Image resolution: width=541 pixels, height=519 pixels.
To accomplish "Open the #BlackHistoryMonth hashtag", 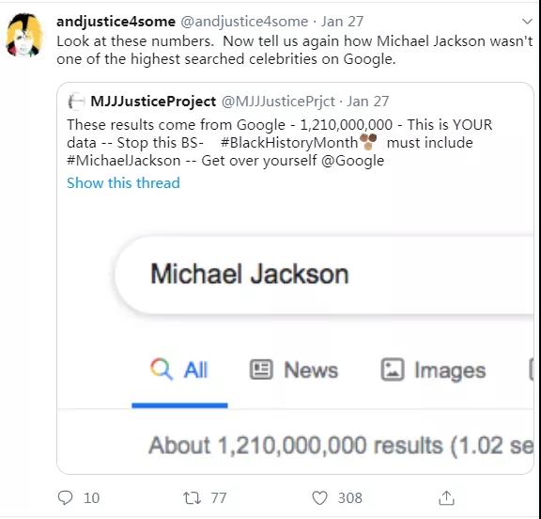I will pos(289,143).
